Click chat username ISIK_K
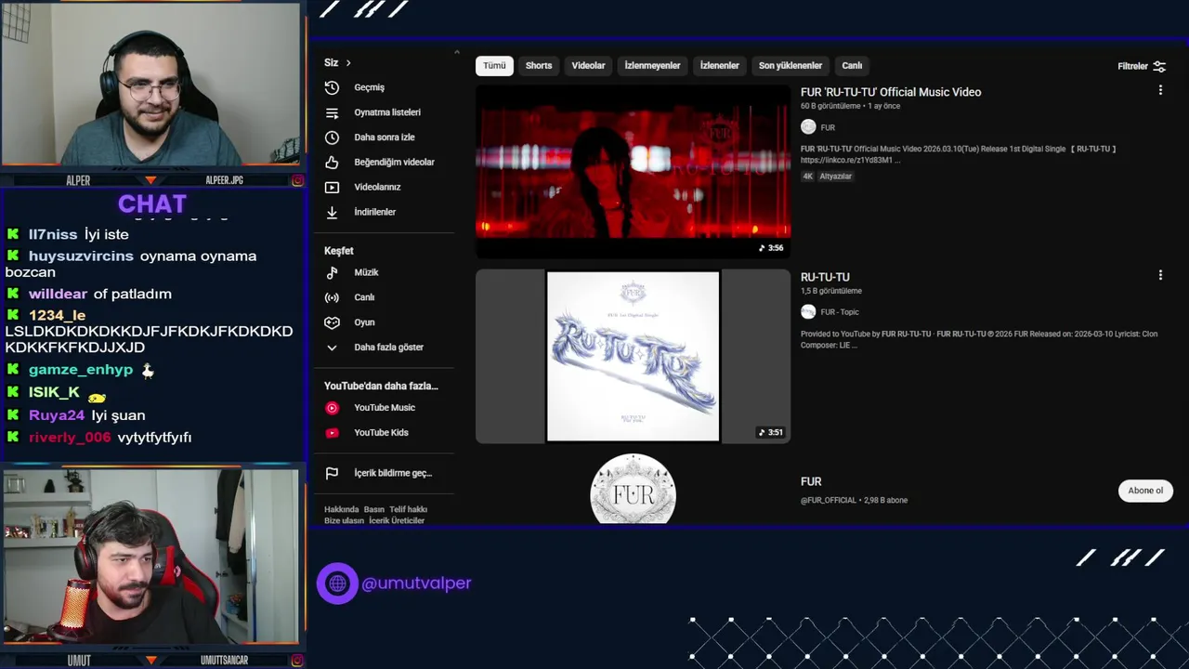The height and width of the screenshot is (669, 1189). pos(54,392)
